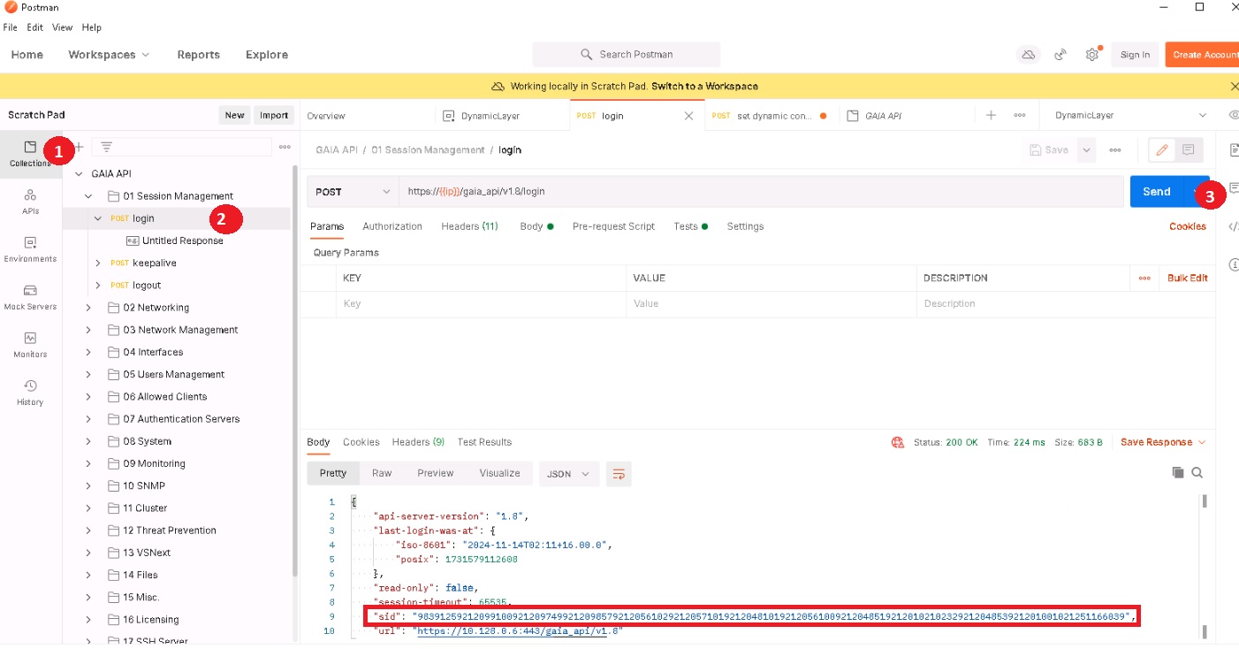This screenshot has height=649, width=1239.
Task: Search the response body with magnifier icon
Action: coord(1197,473)
